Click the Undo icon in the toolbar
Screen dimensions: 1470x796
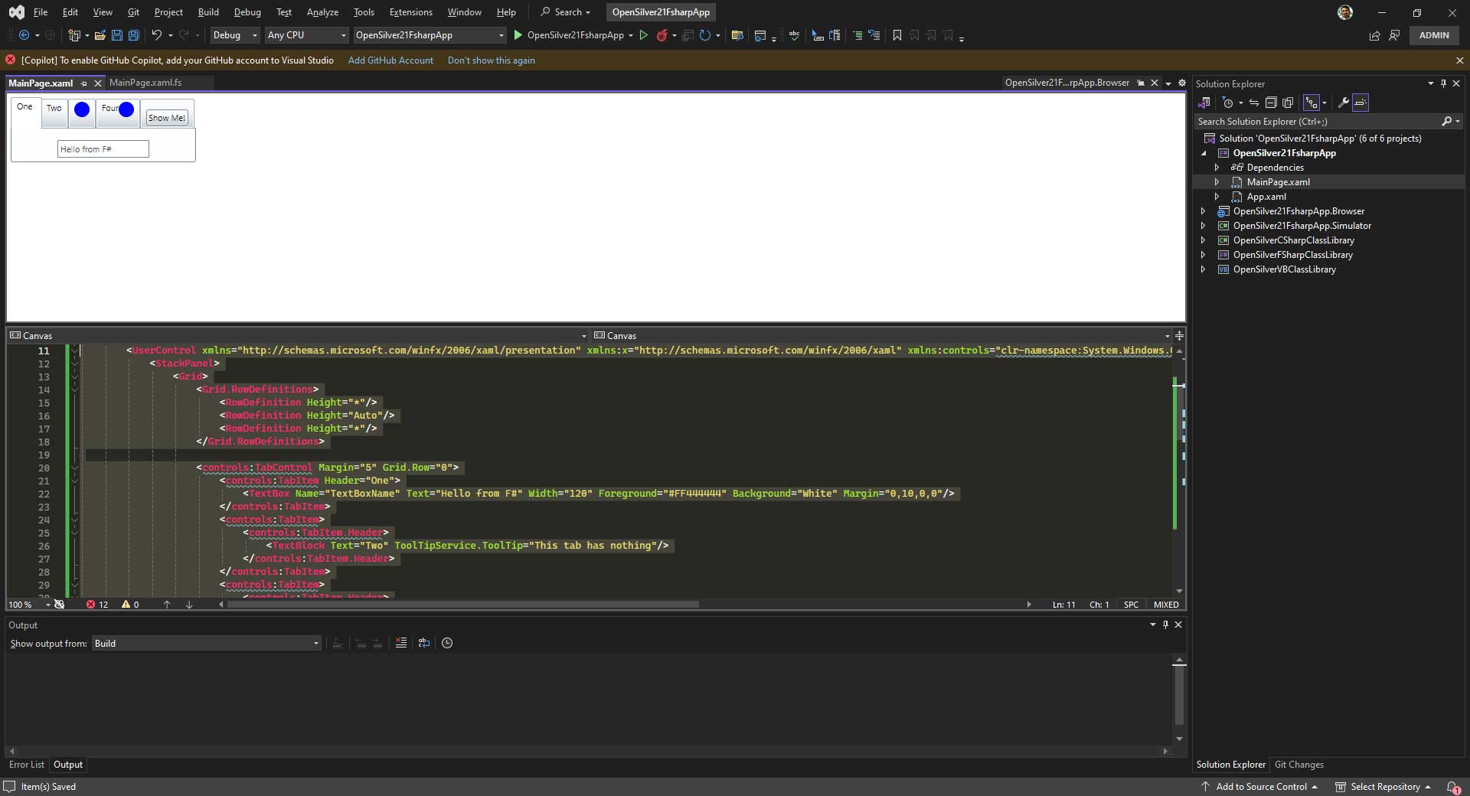(157, 35)
